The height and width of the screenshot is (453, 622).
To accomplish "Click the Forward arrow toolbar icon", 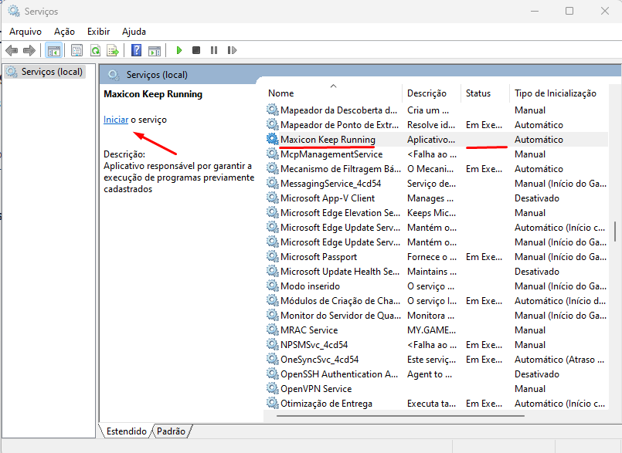I will (x=29, y=50).
